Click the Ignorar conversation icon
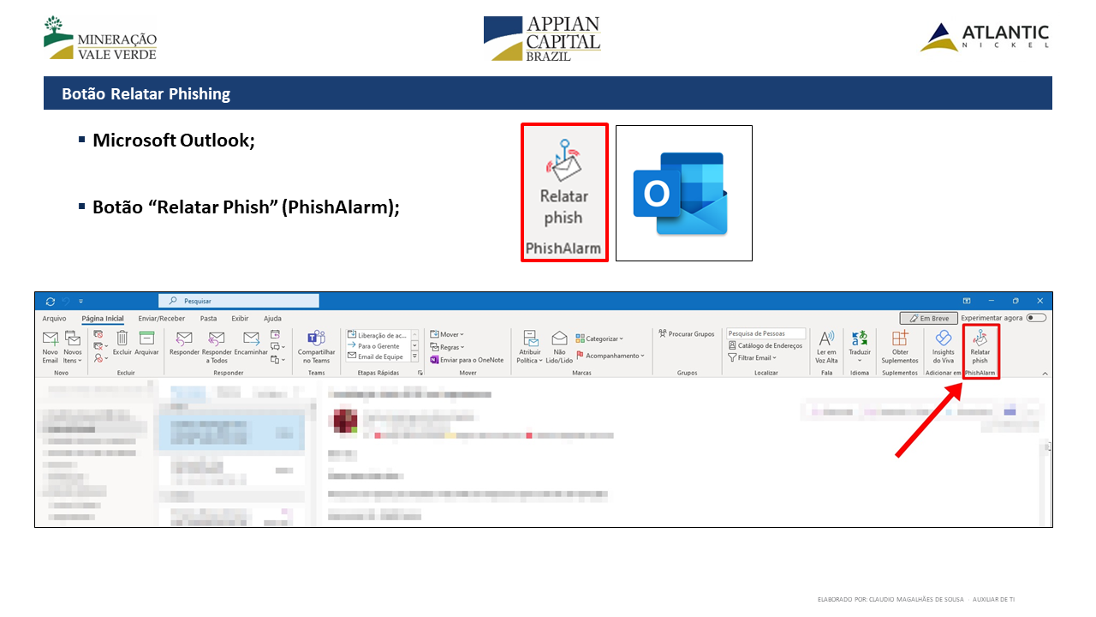The image size is (1096, 617). 98,334
